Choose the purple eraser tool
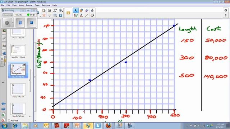The width and height of the screenshot is (230, 129). pos(87,10)
